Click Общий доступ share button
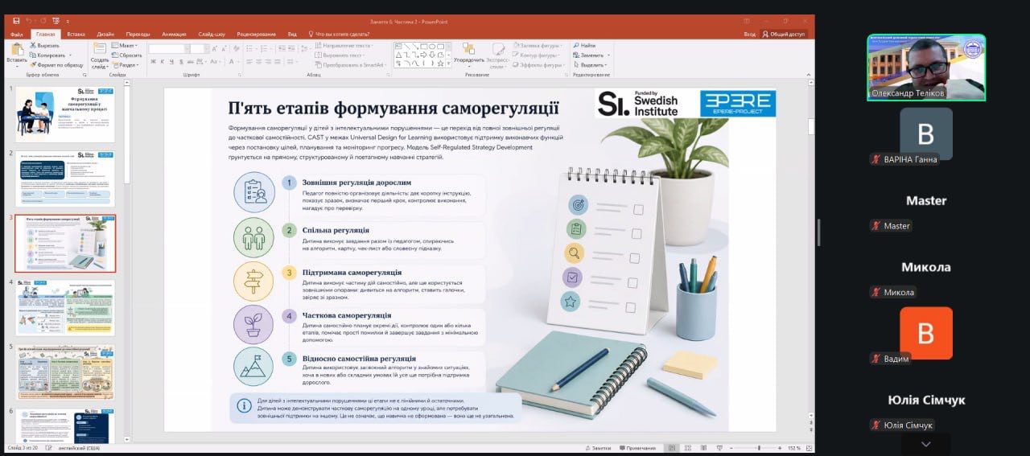 (785, 35)
